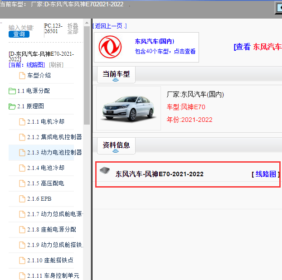282x280 pixels.
Task: Open page icon for 2.1.2 集成电机控制器
Action: pyautogui.click(x=22, y=137)
